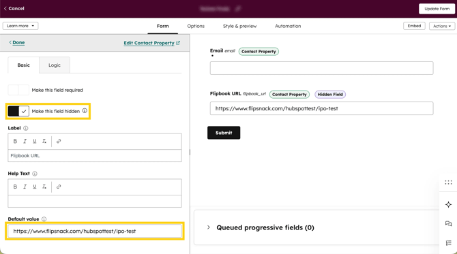Click the Contact Property badge next to Email

(x=259, y=52)
